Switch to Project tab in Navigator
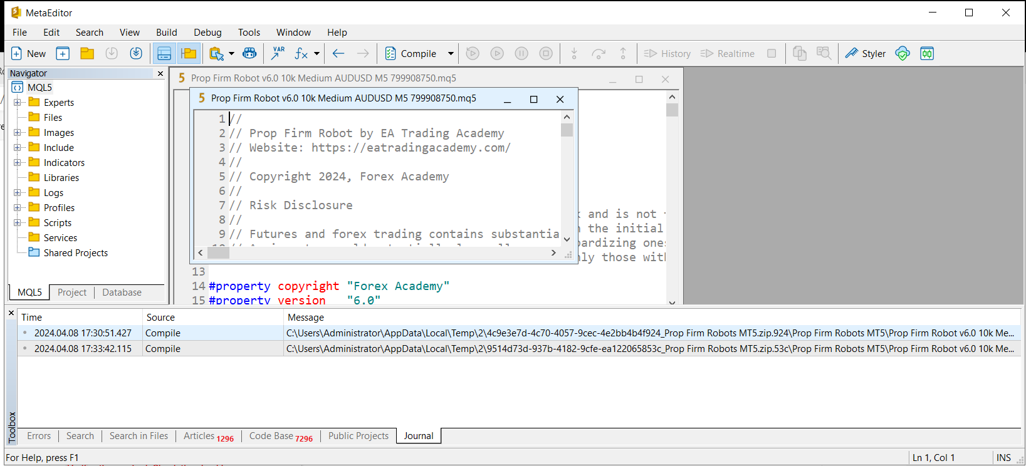Screen dimensions: 1026x466 coord(72,293)
